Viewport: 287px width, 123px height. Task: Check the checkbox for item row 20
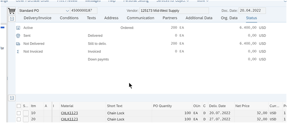point(19,119)
